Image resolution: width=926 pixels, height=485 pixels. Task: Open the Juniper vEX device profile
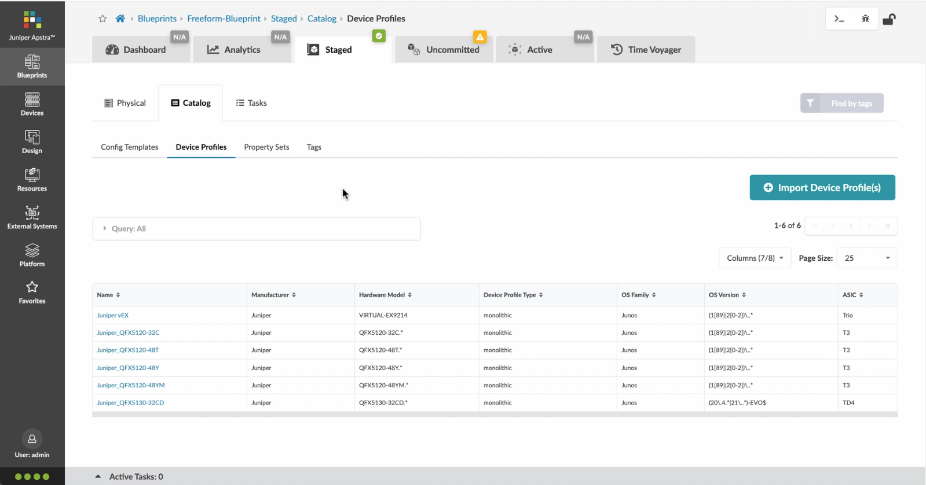pos(113,315)
